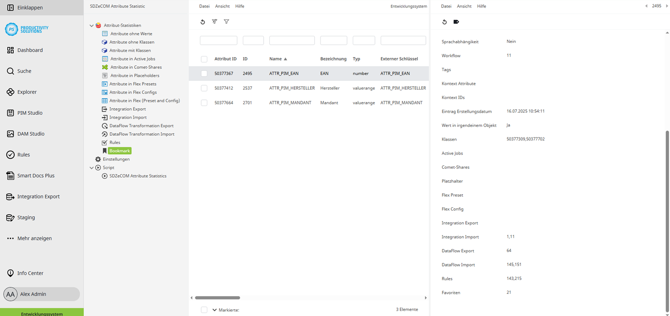The image size is (670, 316).
Task: Expand the Markierte section at the bottom
Action: tap(214, 310)
